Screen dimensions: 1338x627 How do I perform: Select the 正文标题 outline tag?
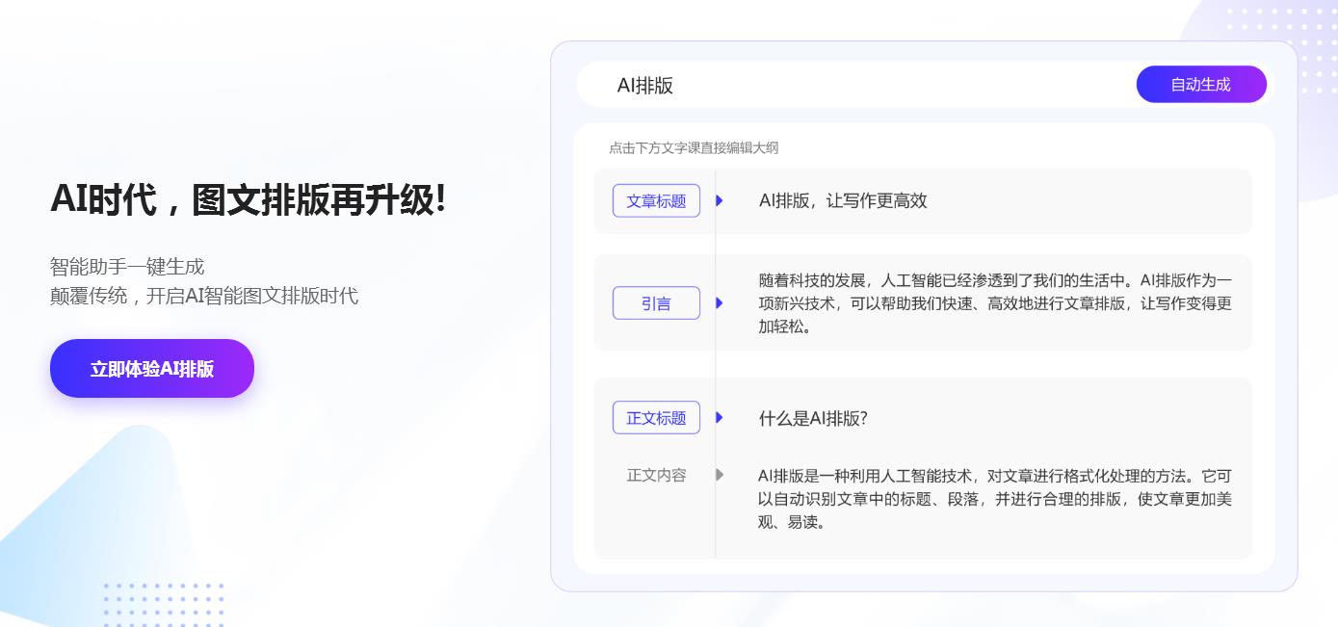656,418
